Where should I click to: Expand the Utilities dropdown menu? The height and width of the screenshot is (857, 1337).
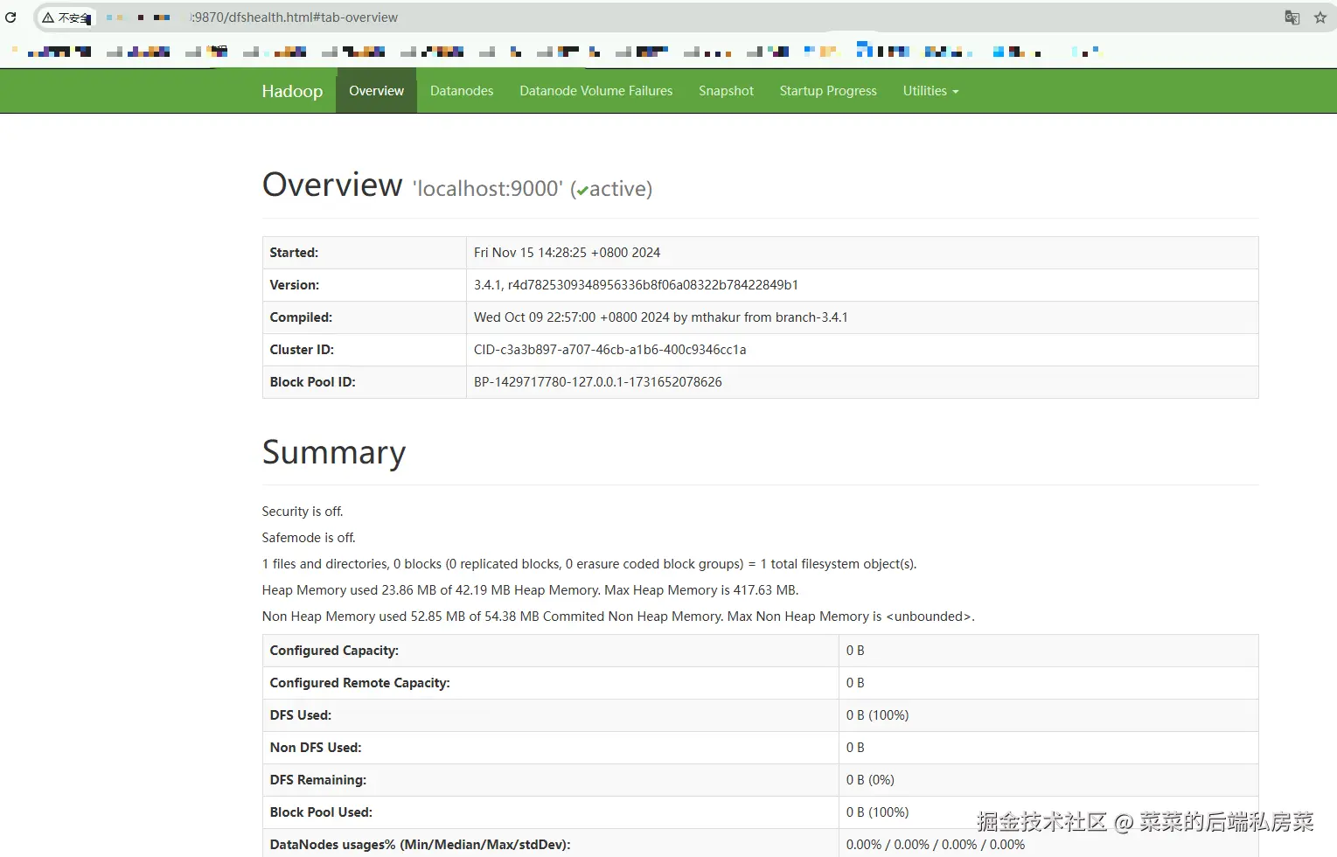[x=930, y=90]
